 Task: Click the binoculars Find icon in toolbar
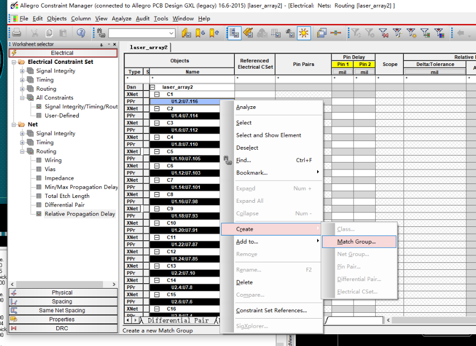[x=101, y=33]
